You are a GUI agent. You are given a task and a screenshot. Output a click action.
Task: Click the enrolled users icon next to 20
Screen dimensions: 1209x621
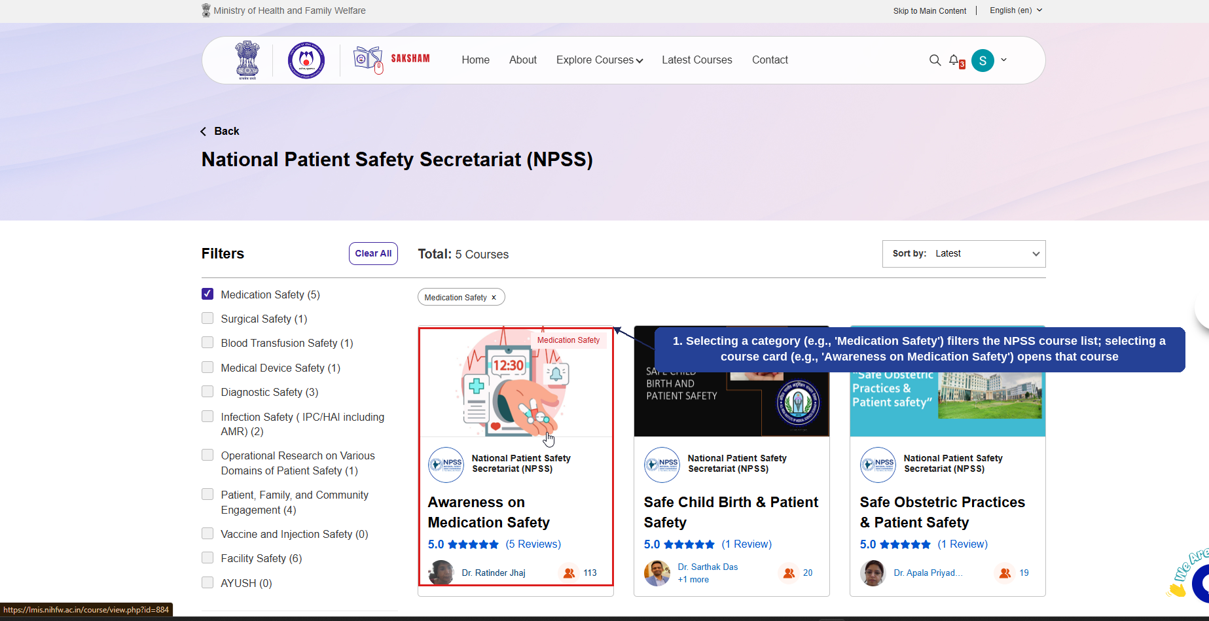pos(789,573)
